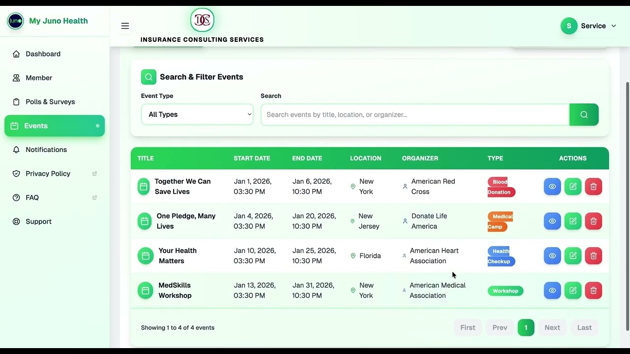Select Events in sidebar

coord(55,126)
